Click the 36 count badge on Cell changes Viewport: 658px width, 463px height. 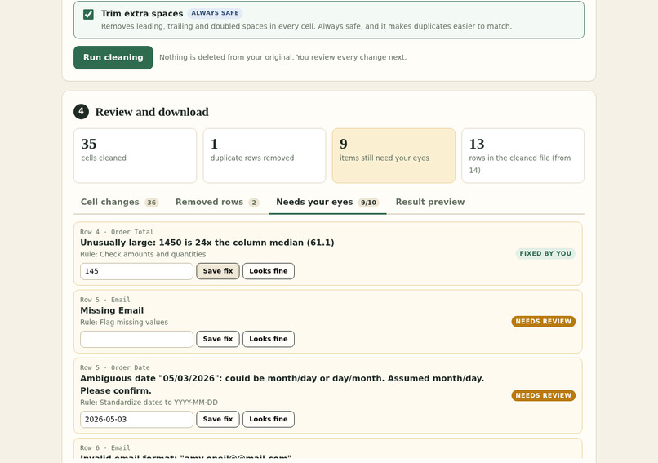coord(152,203)
